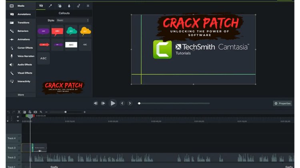Viewport: 300px width, 168px height.
Task: Toggle the Track 2 visibility eye
Action: click(19, 155)
